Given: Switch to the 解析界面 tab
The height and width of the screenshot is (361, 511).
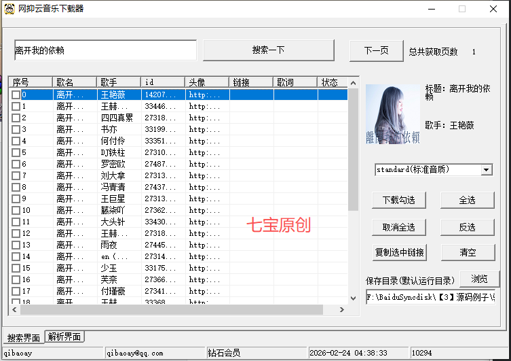Looking at the screenshot, I should [x=64, y=337].
